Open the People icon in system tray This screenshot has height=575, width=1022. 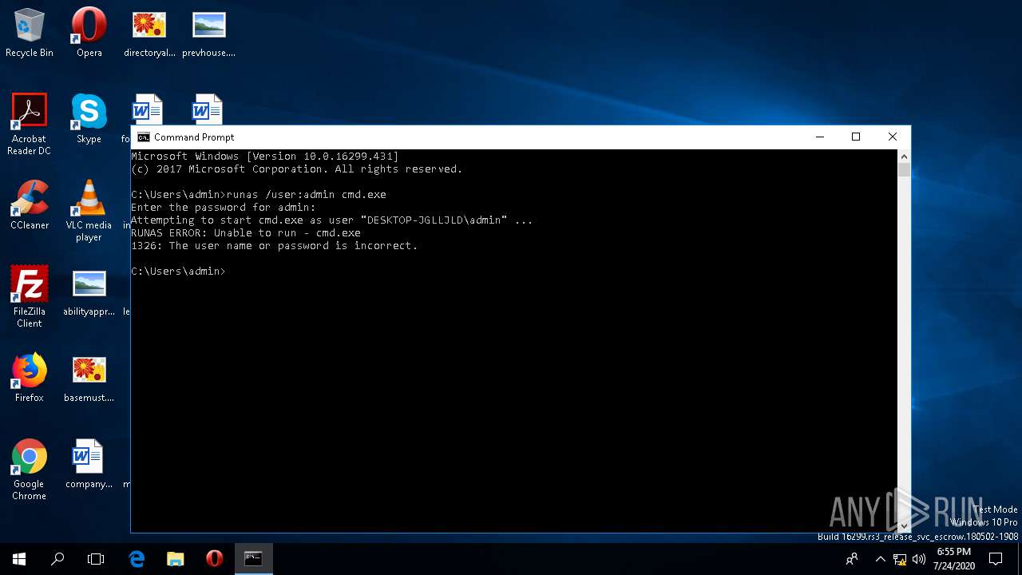853,559
